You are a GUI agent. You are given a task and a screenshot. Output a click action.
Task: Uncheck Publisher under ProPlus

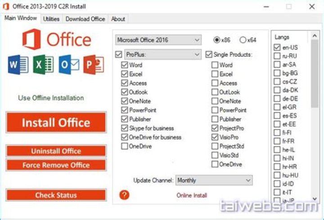click(124, 119)
